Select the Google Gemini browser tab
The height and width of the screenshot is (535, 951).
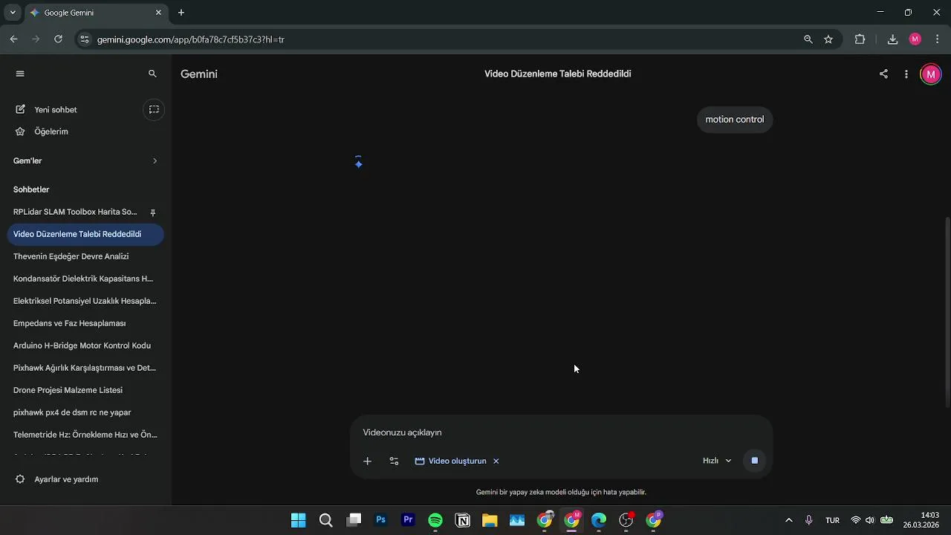(x=95, y=13)
